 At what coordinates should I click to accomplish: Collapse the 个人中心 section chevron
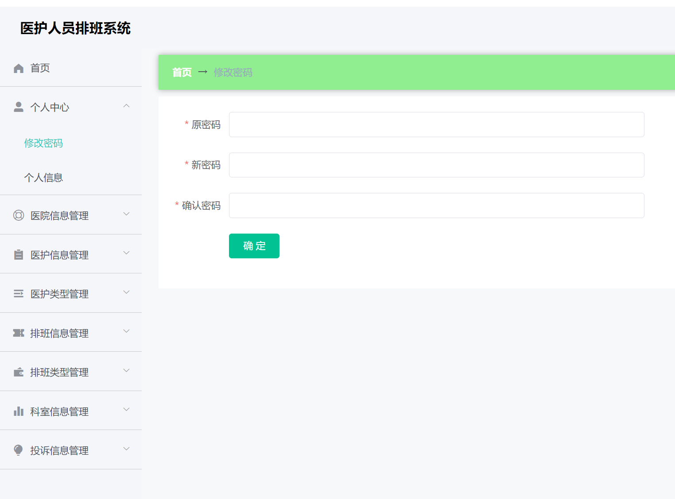point(126,106)
